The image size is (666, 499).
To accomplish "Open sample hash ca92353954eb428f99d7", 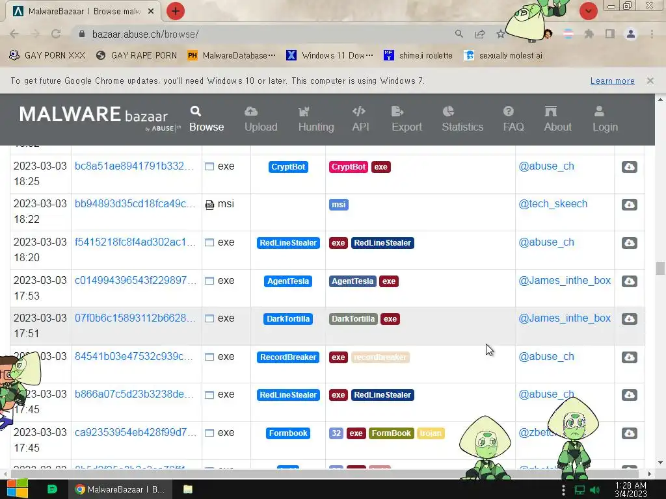I will tap(135, 432).
